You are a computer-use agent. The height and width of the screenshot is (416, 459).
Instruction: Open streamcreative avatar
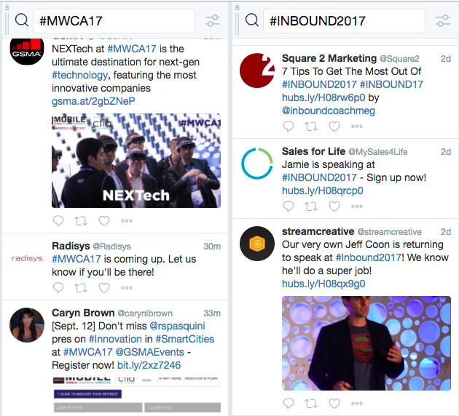(257, 244)
